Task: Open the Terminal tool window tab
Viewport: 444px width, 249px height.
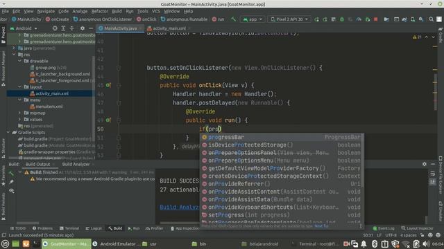Action: (x=69, y=228)
